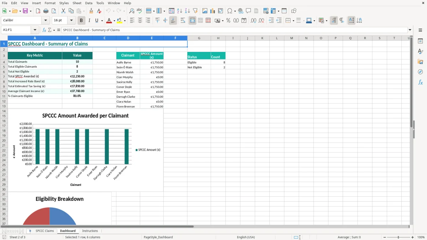Click Clear Direct Formatting icon

point(99,11)
